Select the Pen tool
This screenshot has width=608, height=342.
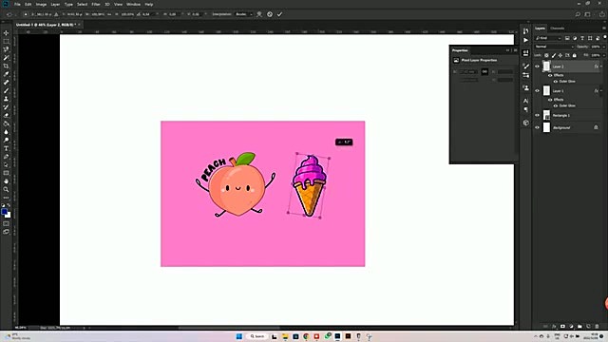6,157
